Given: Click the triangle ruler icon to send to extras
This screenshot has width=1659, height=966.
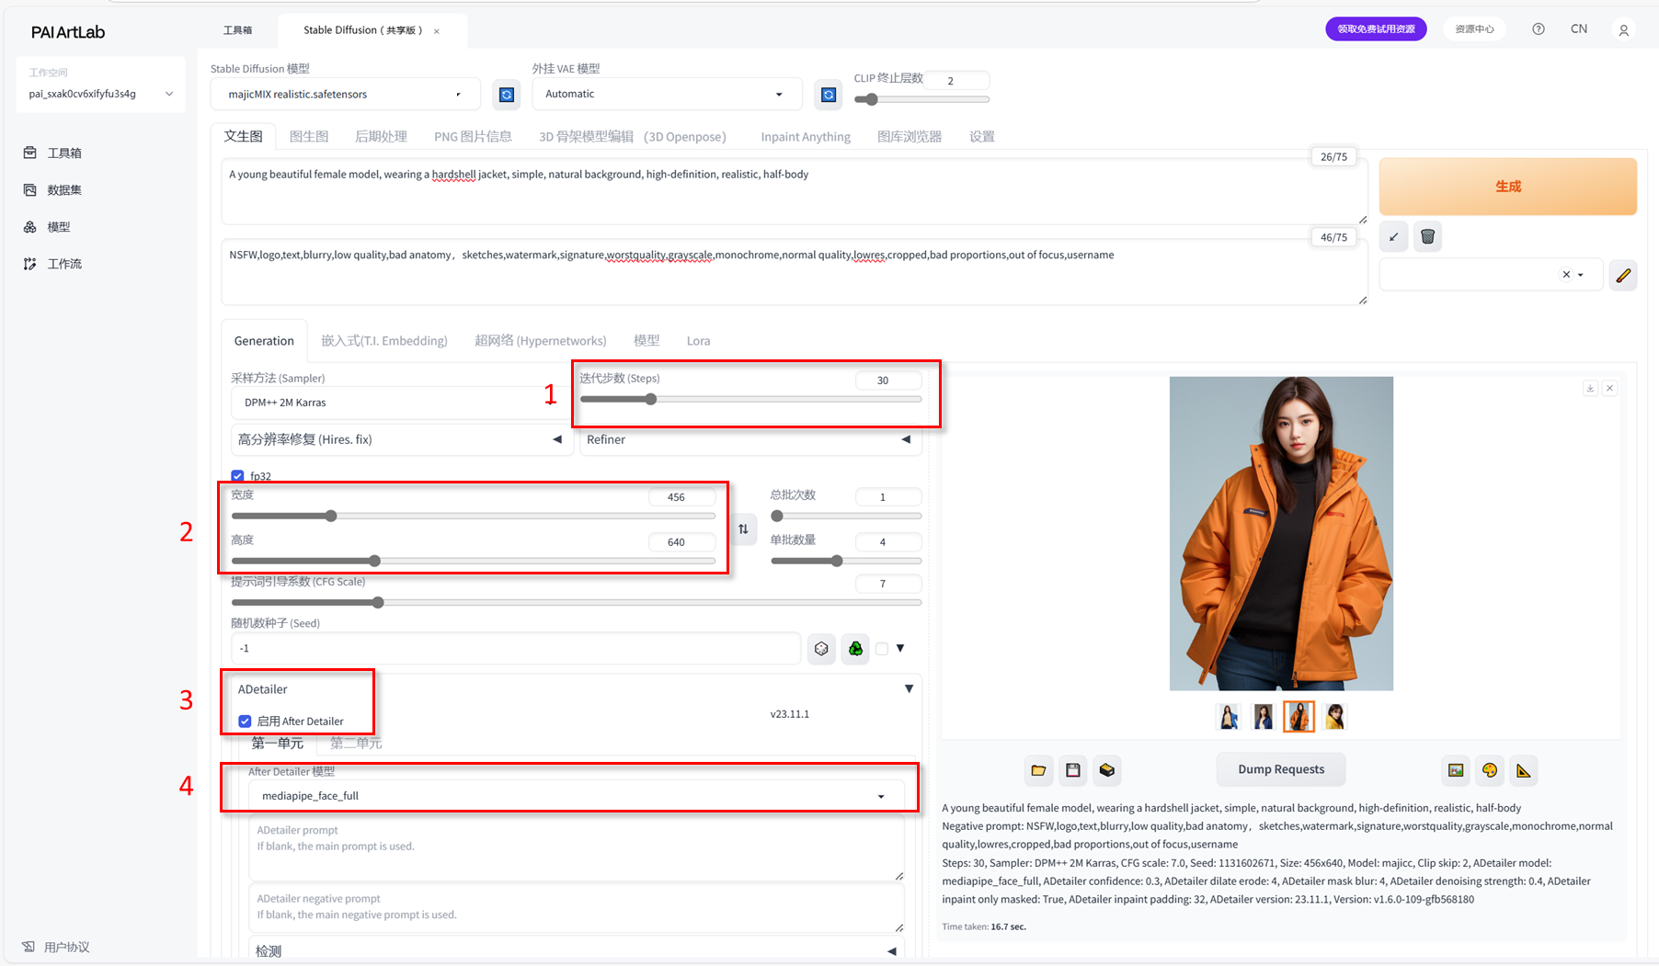Looking at the screenshot, I should tap(1524, 770).
